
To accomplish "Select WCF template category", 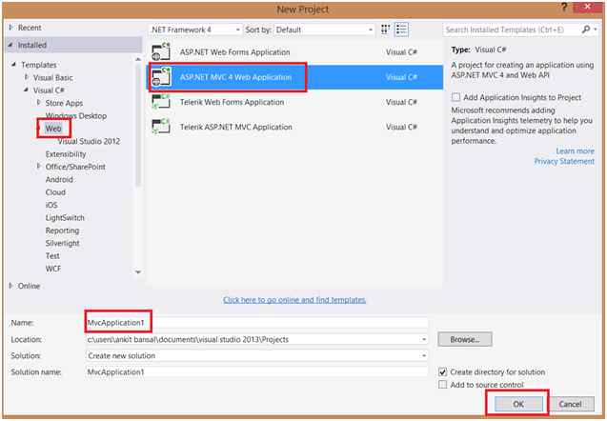I will tap(53, 269).
